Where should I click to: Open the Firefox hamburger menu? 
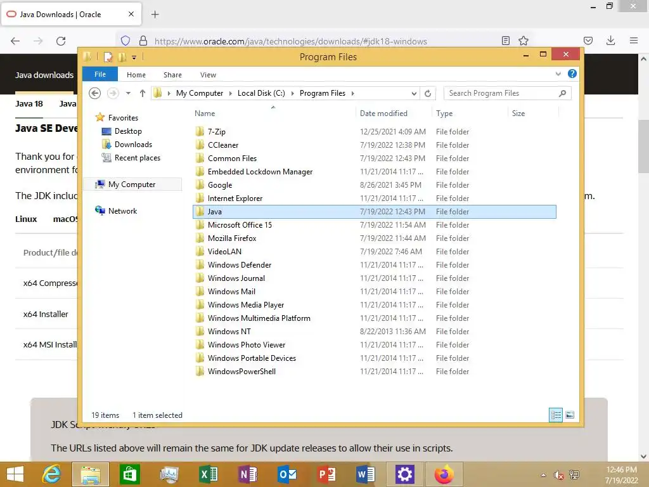click(634, 41)
